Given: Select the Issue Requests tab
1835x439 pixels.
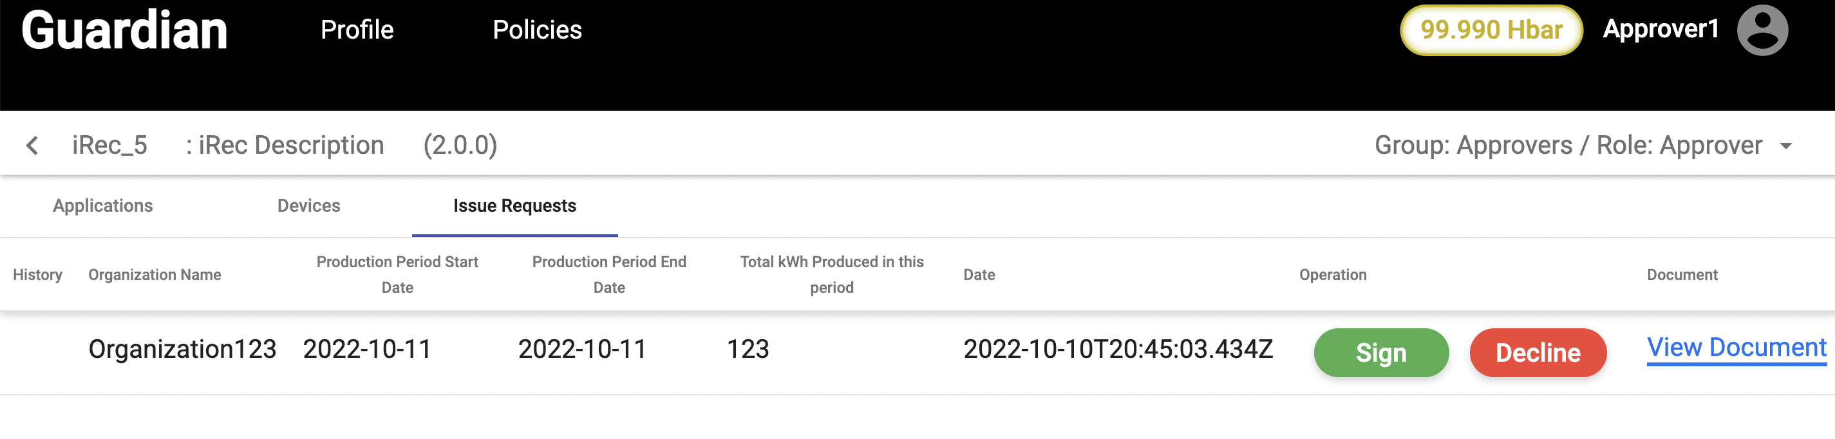Looking at the screenshot, I should [x=514, y=206].
